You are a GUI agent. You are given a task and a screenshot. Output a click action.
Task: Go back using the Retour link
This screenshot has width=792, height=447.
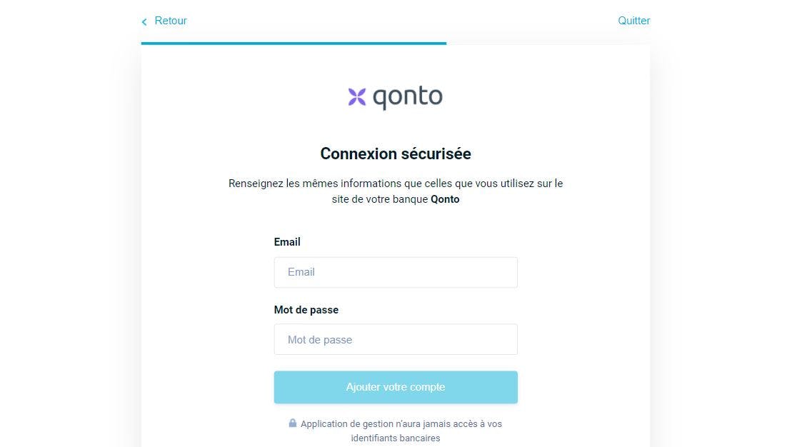tap(171, 21)
